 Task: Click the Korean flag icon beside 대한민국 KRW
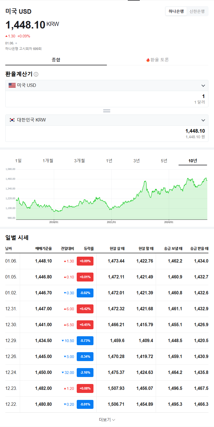click(x=12, y=120)
